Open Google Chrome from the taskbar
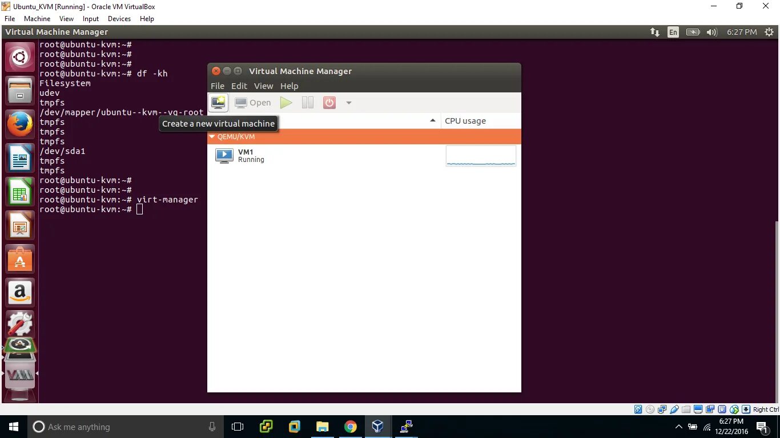Image resolution: width=780 pixels, height=438 pixels. point(350,427)
